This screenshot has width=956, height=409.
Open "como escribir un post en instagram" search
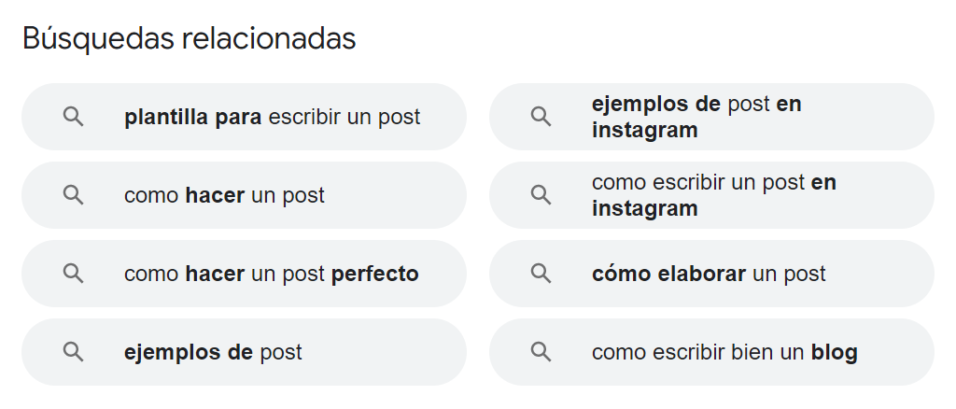713,195
